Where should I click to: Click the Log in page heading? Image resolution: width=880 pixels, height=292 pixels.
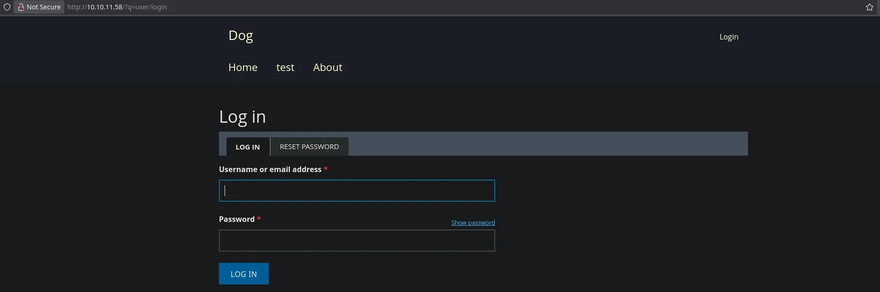(242, 117)
